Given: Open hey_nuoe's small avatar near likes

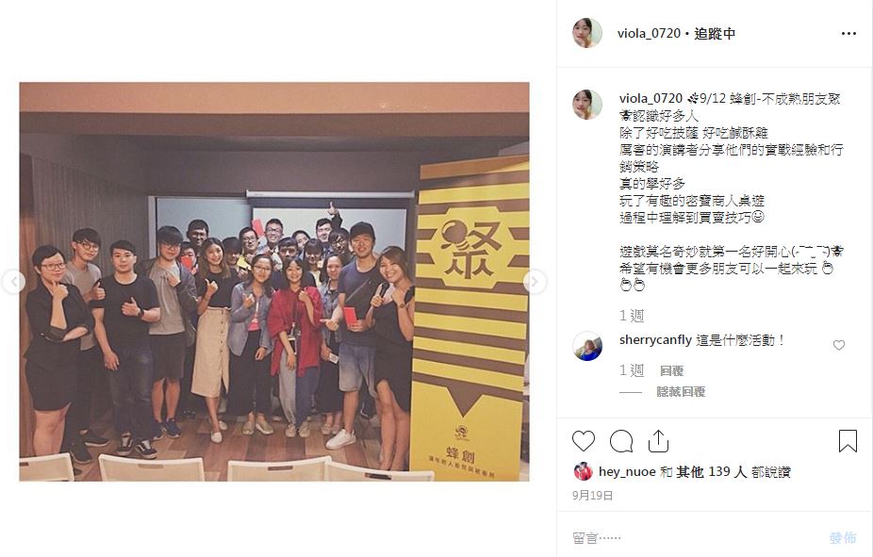Looking at the screenshot, I should tap(583, 472).
